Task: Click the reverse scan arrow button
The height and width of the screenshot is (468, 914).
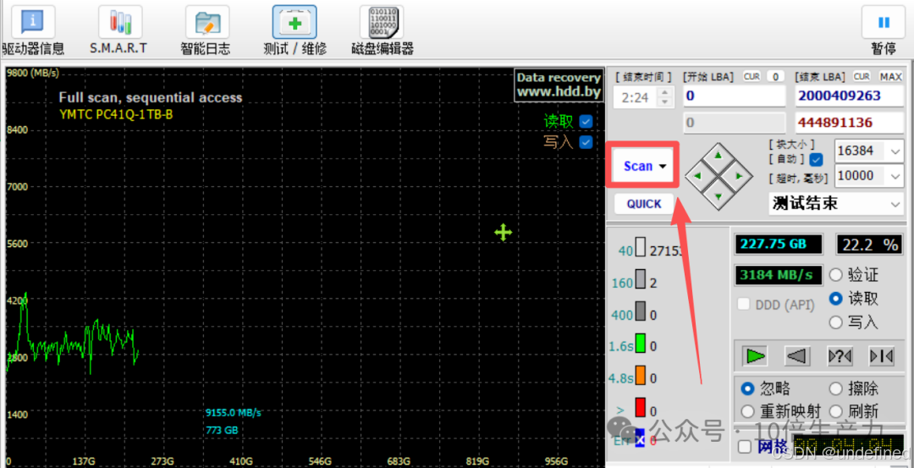Action: (797, 355)
